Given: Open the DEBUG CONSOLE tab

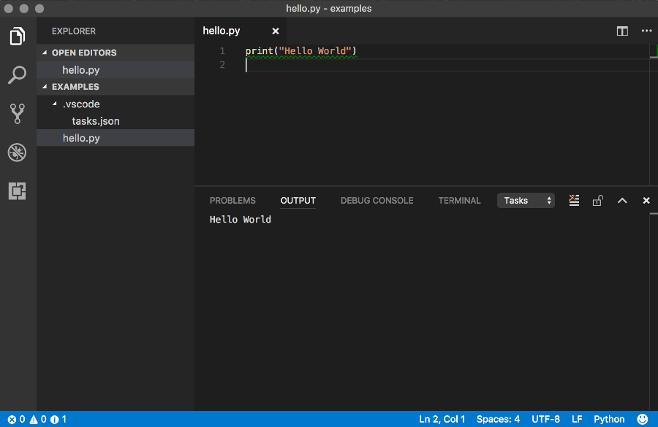Looking at the screenshot, I should (x=377, y=200).
